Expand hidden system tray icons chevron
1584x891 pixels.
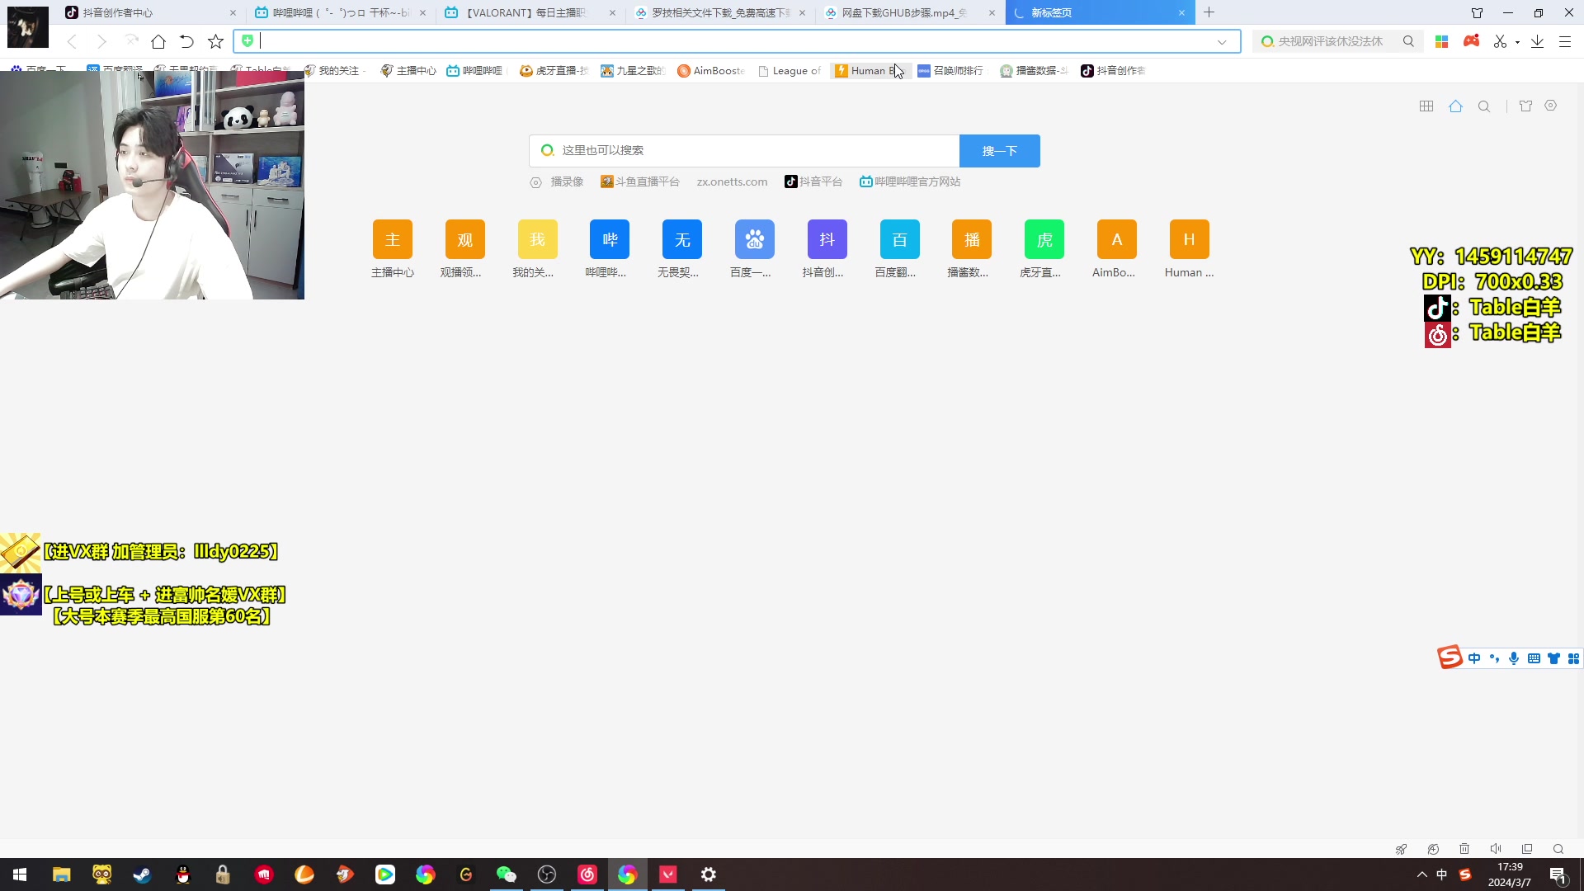tap(1421, 874)
